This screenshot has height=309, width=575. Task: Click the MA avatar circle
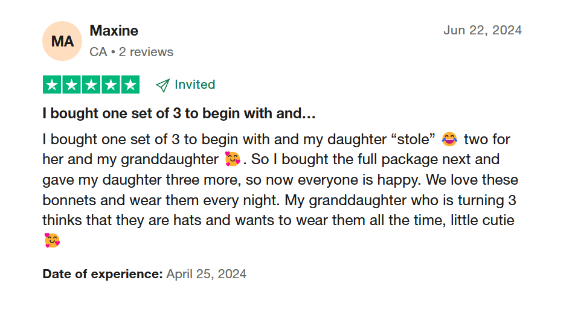point(62,41)
